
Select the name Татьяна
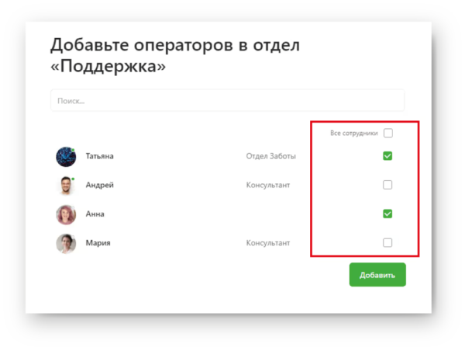(x=100, y=156)
